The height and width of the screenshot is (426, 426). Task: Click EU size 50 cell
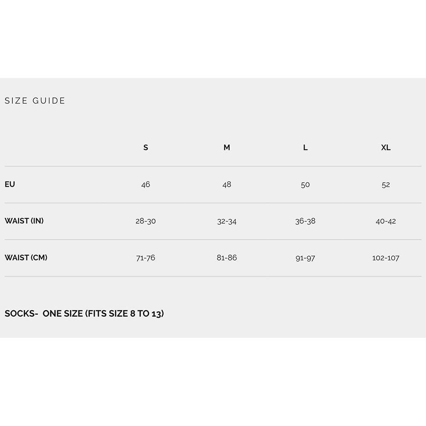[x=305, y=185]
